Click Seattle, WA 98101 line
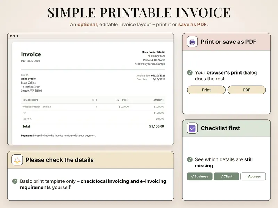This screenshot has height=208, width=278. [31, 90]
